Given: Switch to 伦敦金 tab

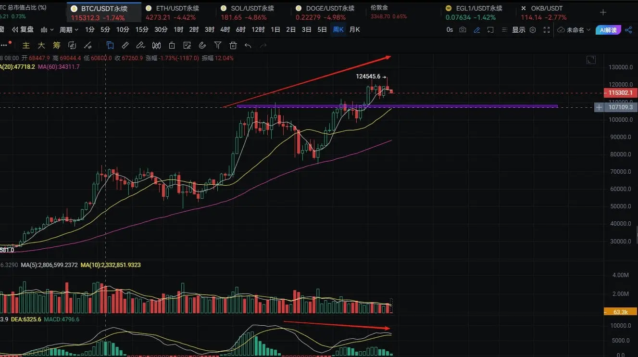Looking at the screenshot, I should click(388, 13).
